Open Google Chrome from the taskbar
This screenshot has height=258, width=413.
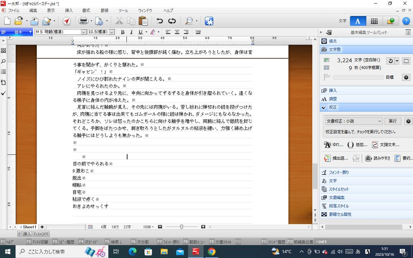click(211, 252)
